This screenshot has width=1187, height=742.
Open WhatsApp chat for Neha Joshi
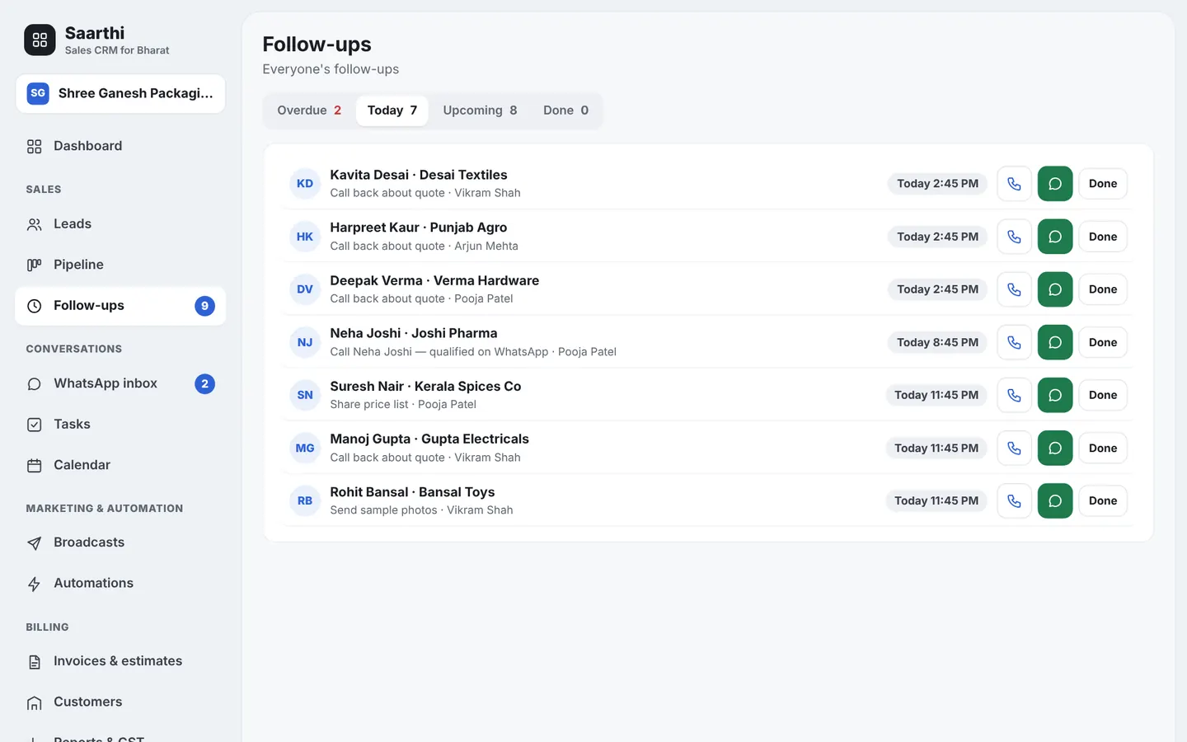pos(1055,342)
